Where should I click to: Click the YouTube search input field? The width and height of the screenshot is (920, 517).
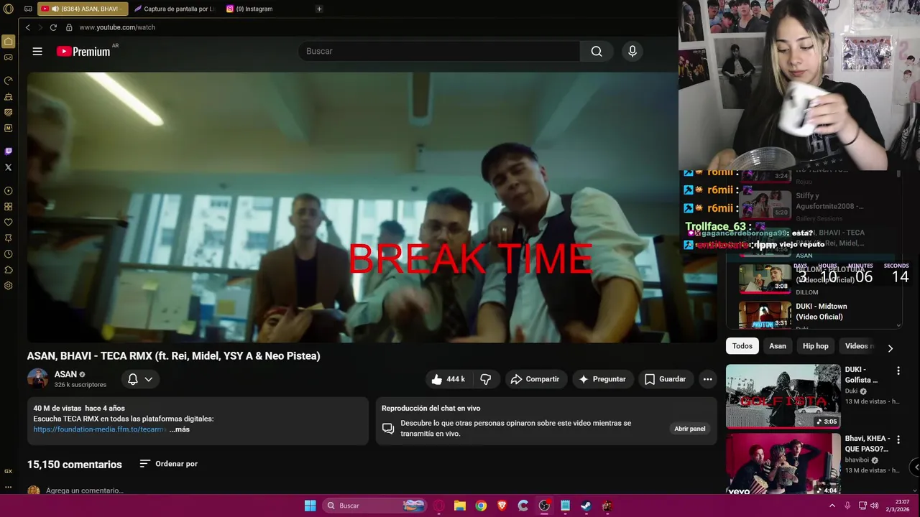point(438,51)
